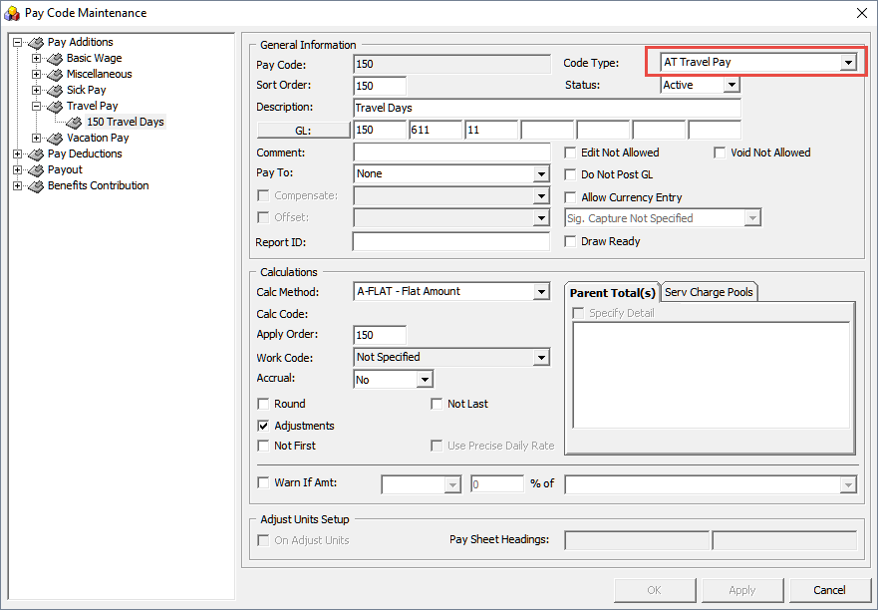Enable Allow Currency Entry checkbox
This screenshot has width=878, height=610.
(570, 197)
